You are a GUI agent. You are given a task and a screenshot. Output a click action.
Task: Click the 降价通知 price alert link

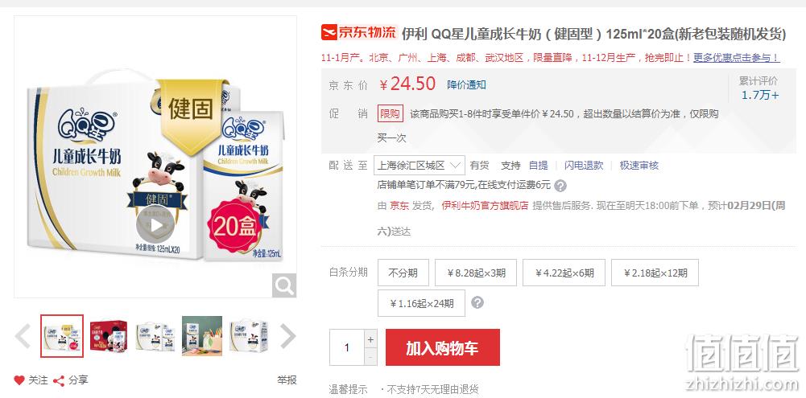(466, 84)
